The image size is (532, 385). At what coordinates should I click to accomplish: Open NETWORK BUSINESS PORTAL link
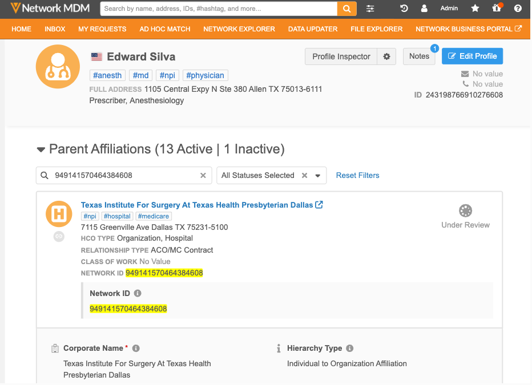[469, 29]
